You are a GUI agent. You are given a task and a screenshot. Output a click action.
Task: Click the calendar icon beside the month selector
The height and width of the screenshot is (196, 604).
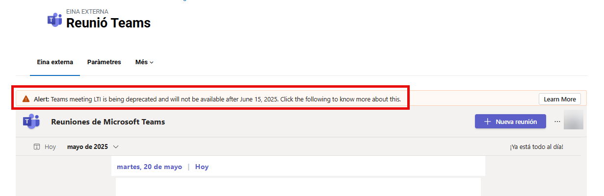pos(37,147)
